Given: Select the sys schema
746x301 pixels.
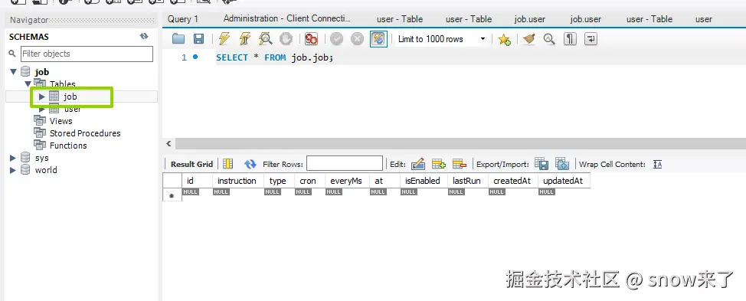Looking at the screenshot, I should tap(42, 158).
